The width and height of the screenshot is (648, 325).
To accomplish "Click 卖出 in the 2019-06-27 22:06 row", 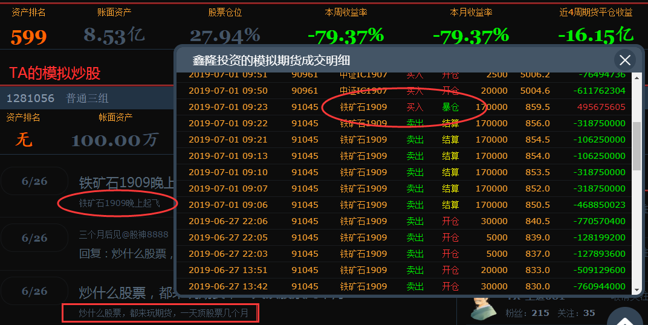I will coord(415,221).
